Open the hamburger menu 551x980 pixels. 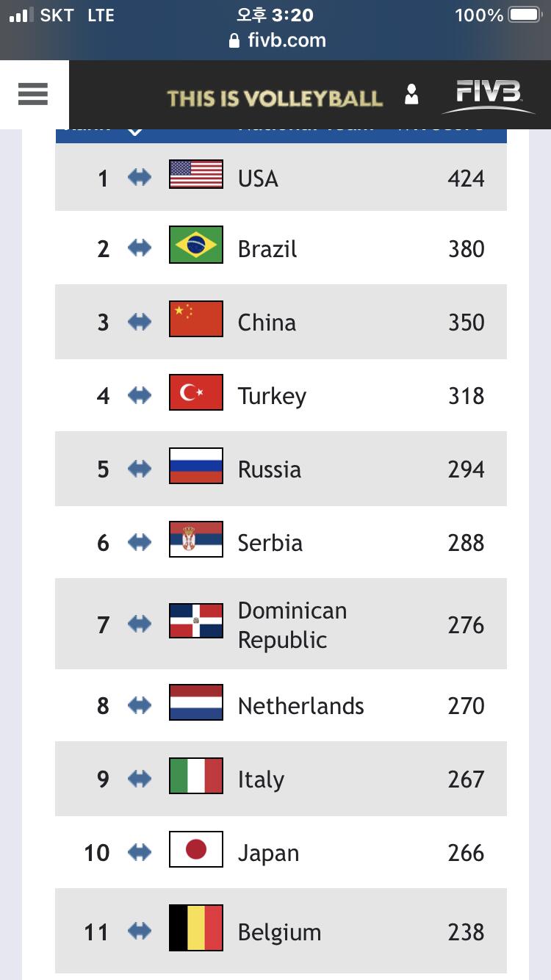pos(33,94)
